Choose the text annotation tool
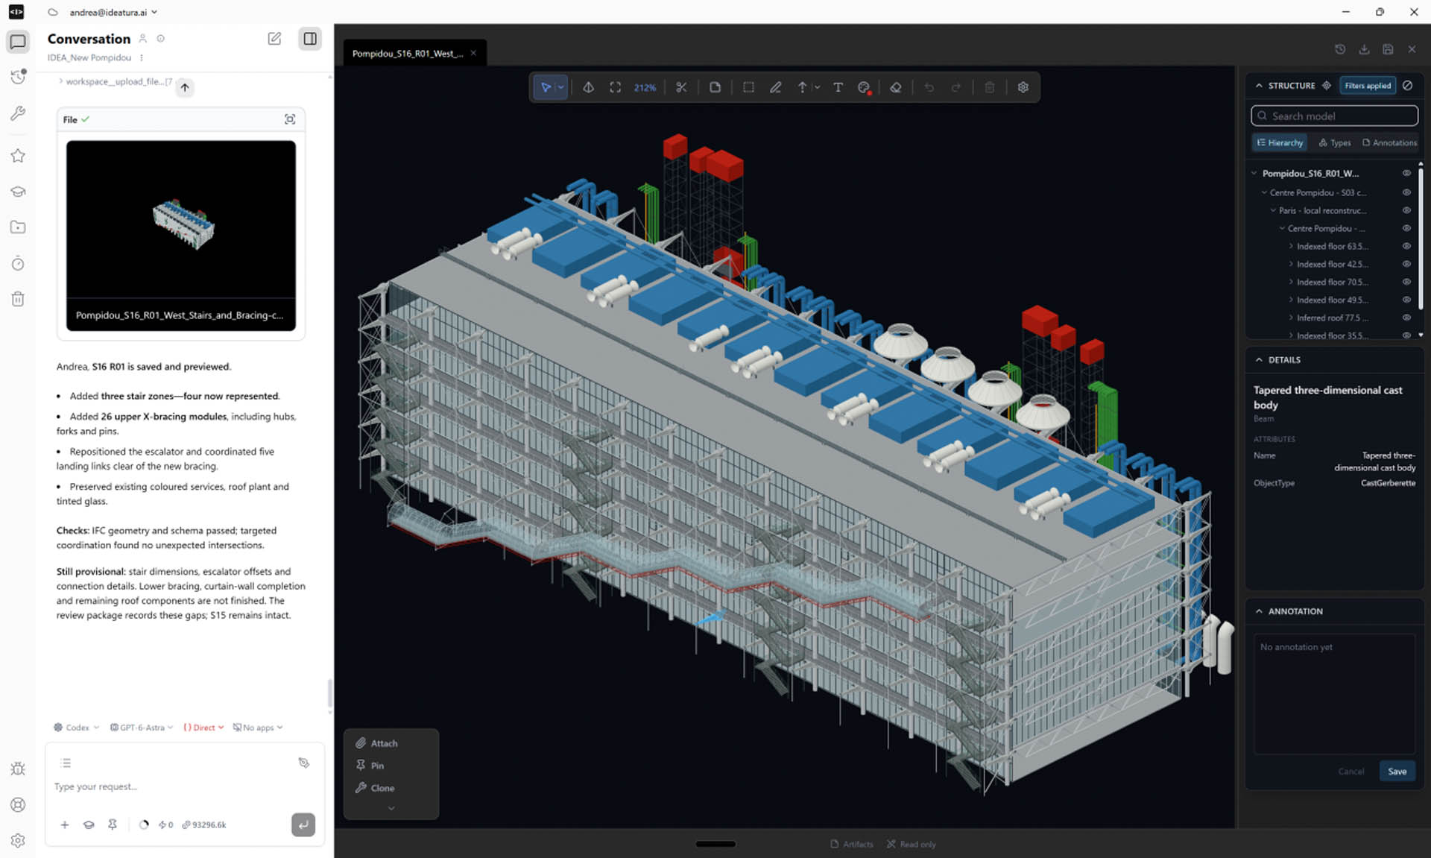The image size is (1431, 858). 838,87
